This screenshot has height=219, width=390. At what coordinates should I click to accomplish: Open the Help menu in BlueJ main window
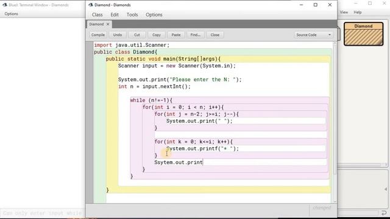[x=358, y=12]
